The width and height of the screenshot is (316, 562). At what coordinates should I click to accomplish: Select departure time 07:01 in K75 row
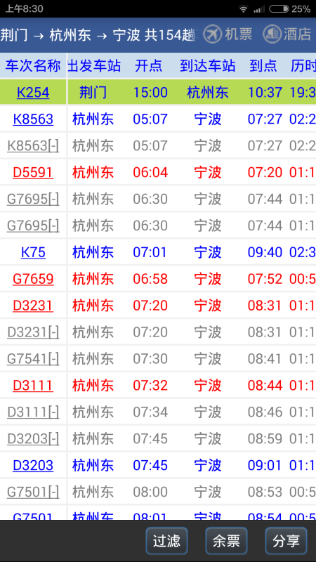(x=150, y=252)
